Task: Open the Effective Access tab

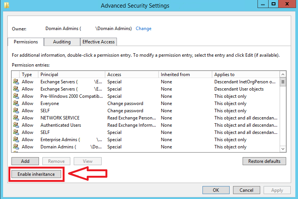Action: click(x=99, y=42)
